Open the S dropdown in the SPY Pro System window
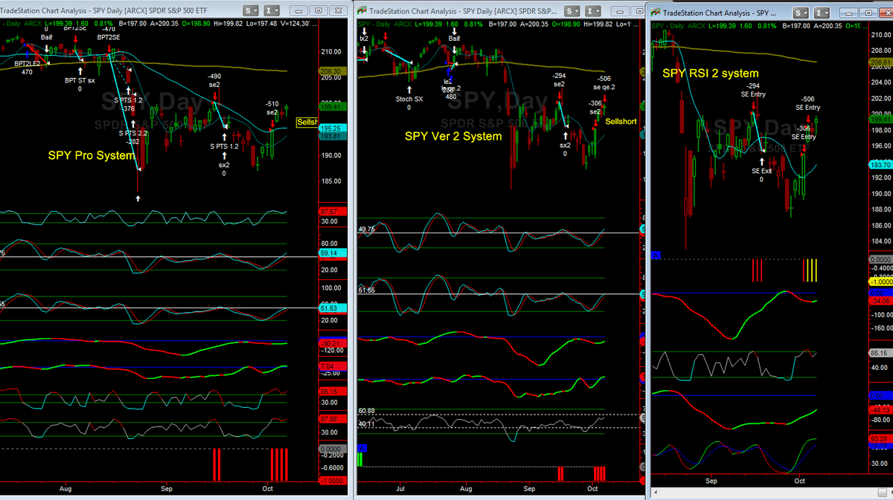 tap(252, 10)
